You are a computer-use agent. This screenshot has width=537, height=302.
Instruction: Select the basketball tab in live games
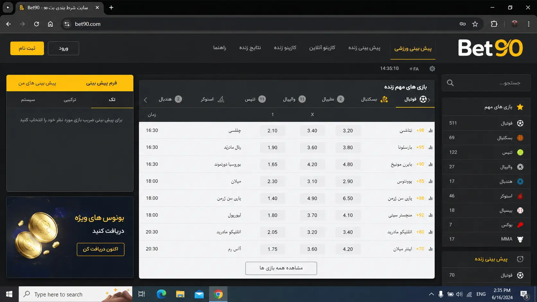pos(374,99)
